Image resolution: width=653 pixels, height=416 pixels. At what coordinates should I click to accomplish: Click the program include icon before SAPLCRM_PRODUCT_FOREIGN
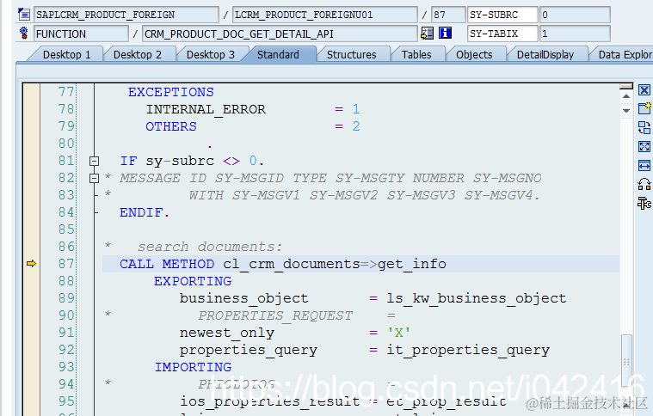(x=24, y=15)
